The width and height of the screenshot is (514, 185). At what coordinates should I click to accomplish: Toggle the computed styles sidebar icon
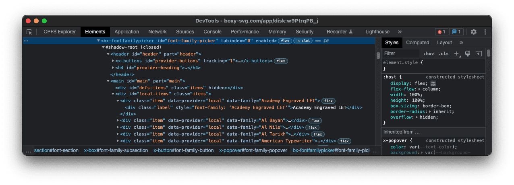tap(479, 53)
